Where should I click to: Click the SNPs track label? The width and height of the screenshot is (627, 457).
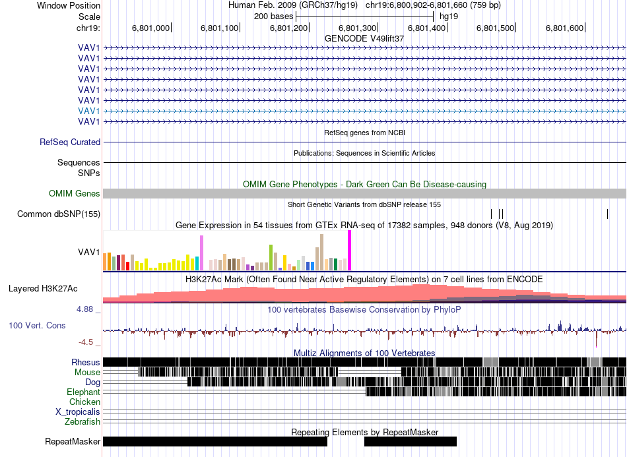click(x=89, y=173)
